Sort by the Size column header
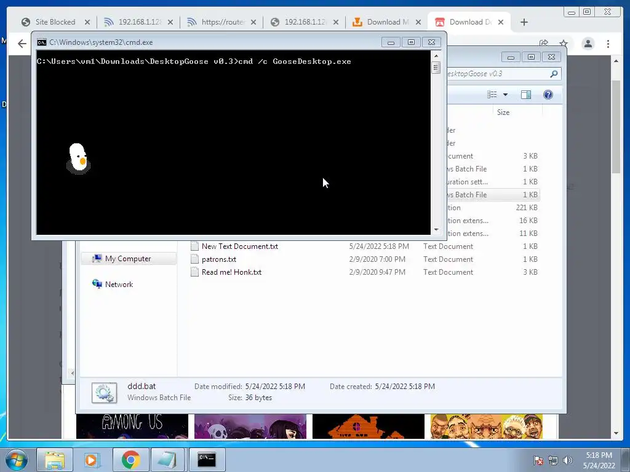The width and height of the screenshot is (630, 472). 516,112
